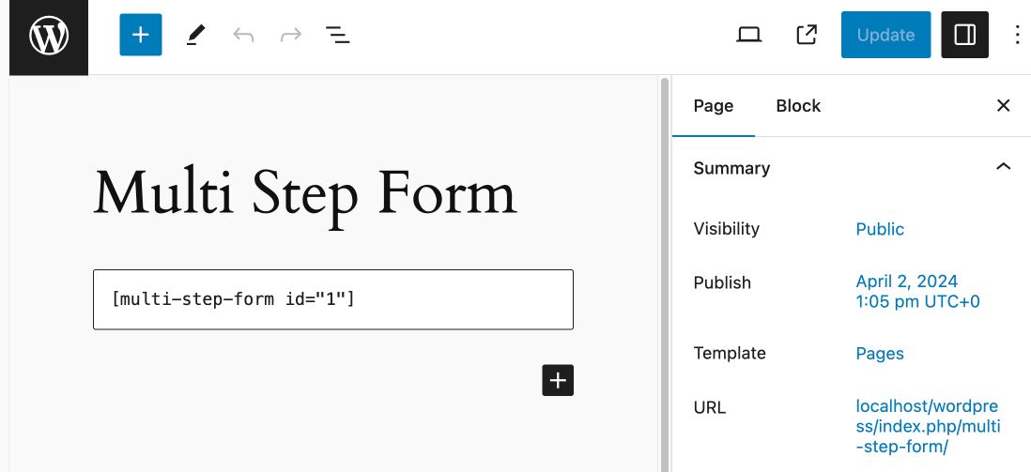Viewport: 1031px width, 472px height.
Task: Click the Pages template link
Action: pyautogui.click(x=880, y=354)
